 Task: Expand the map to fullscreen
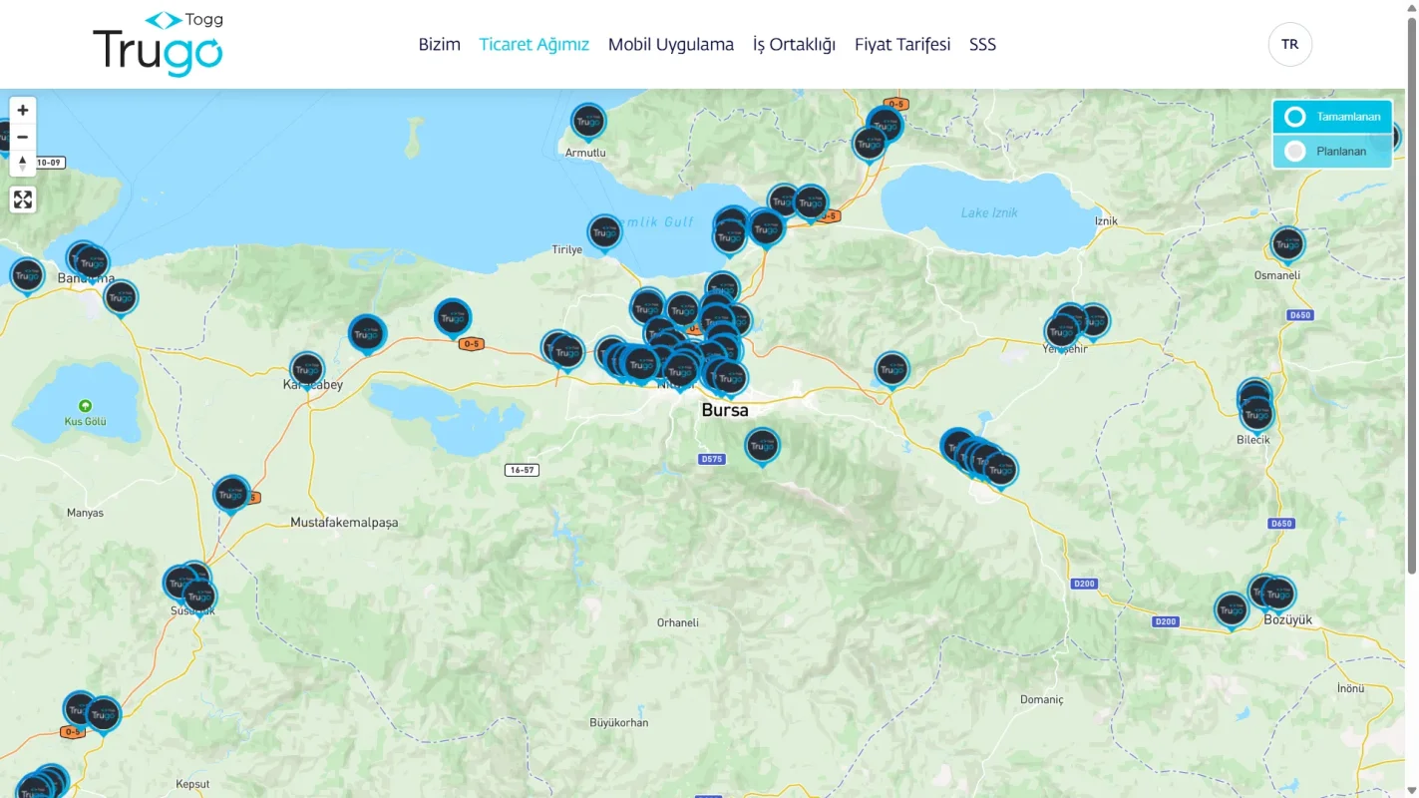[x=22, y=199]
